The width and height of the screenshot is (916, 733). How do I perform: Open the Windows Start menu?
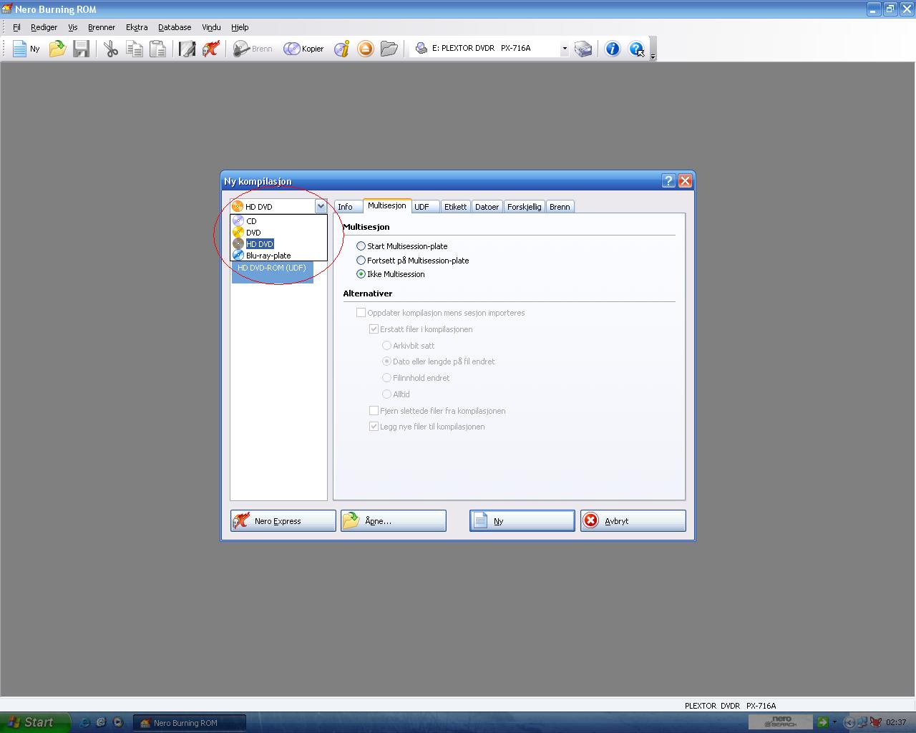click(x=34, y=722)
